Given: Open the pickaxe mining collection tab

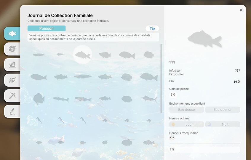Looking at the screenshot, I should pyautogui.click(x=12, y=96).
